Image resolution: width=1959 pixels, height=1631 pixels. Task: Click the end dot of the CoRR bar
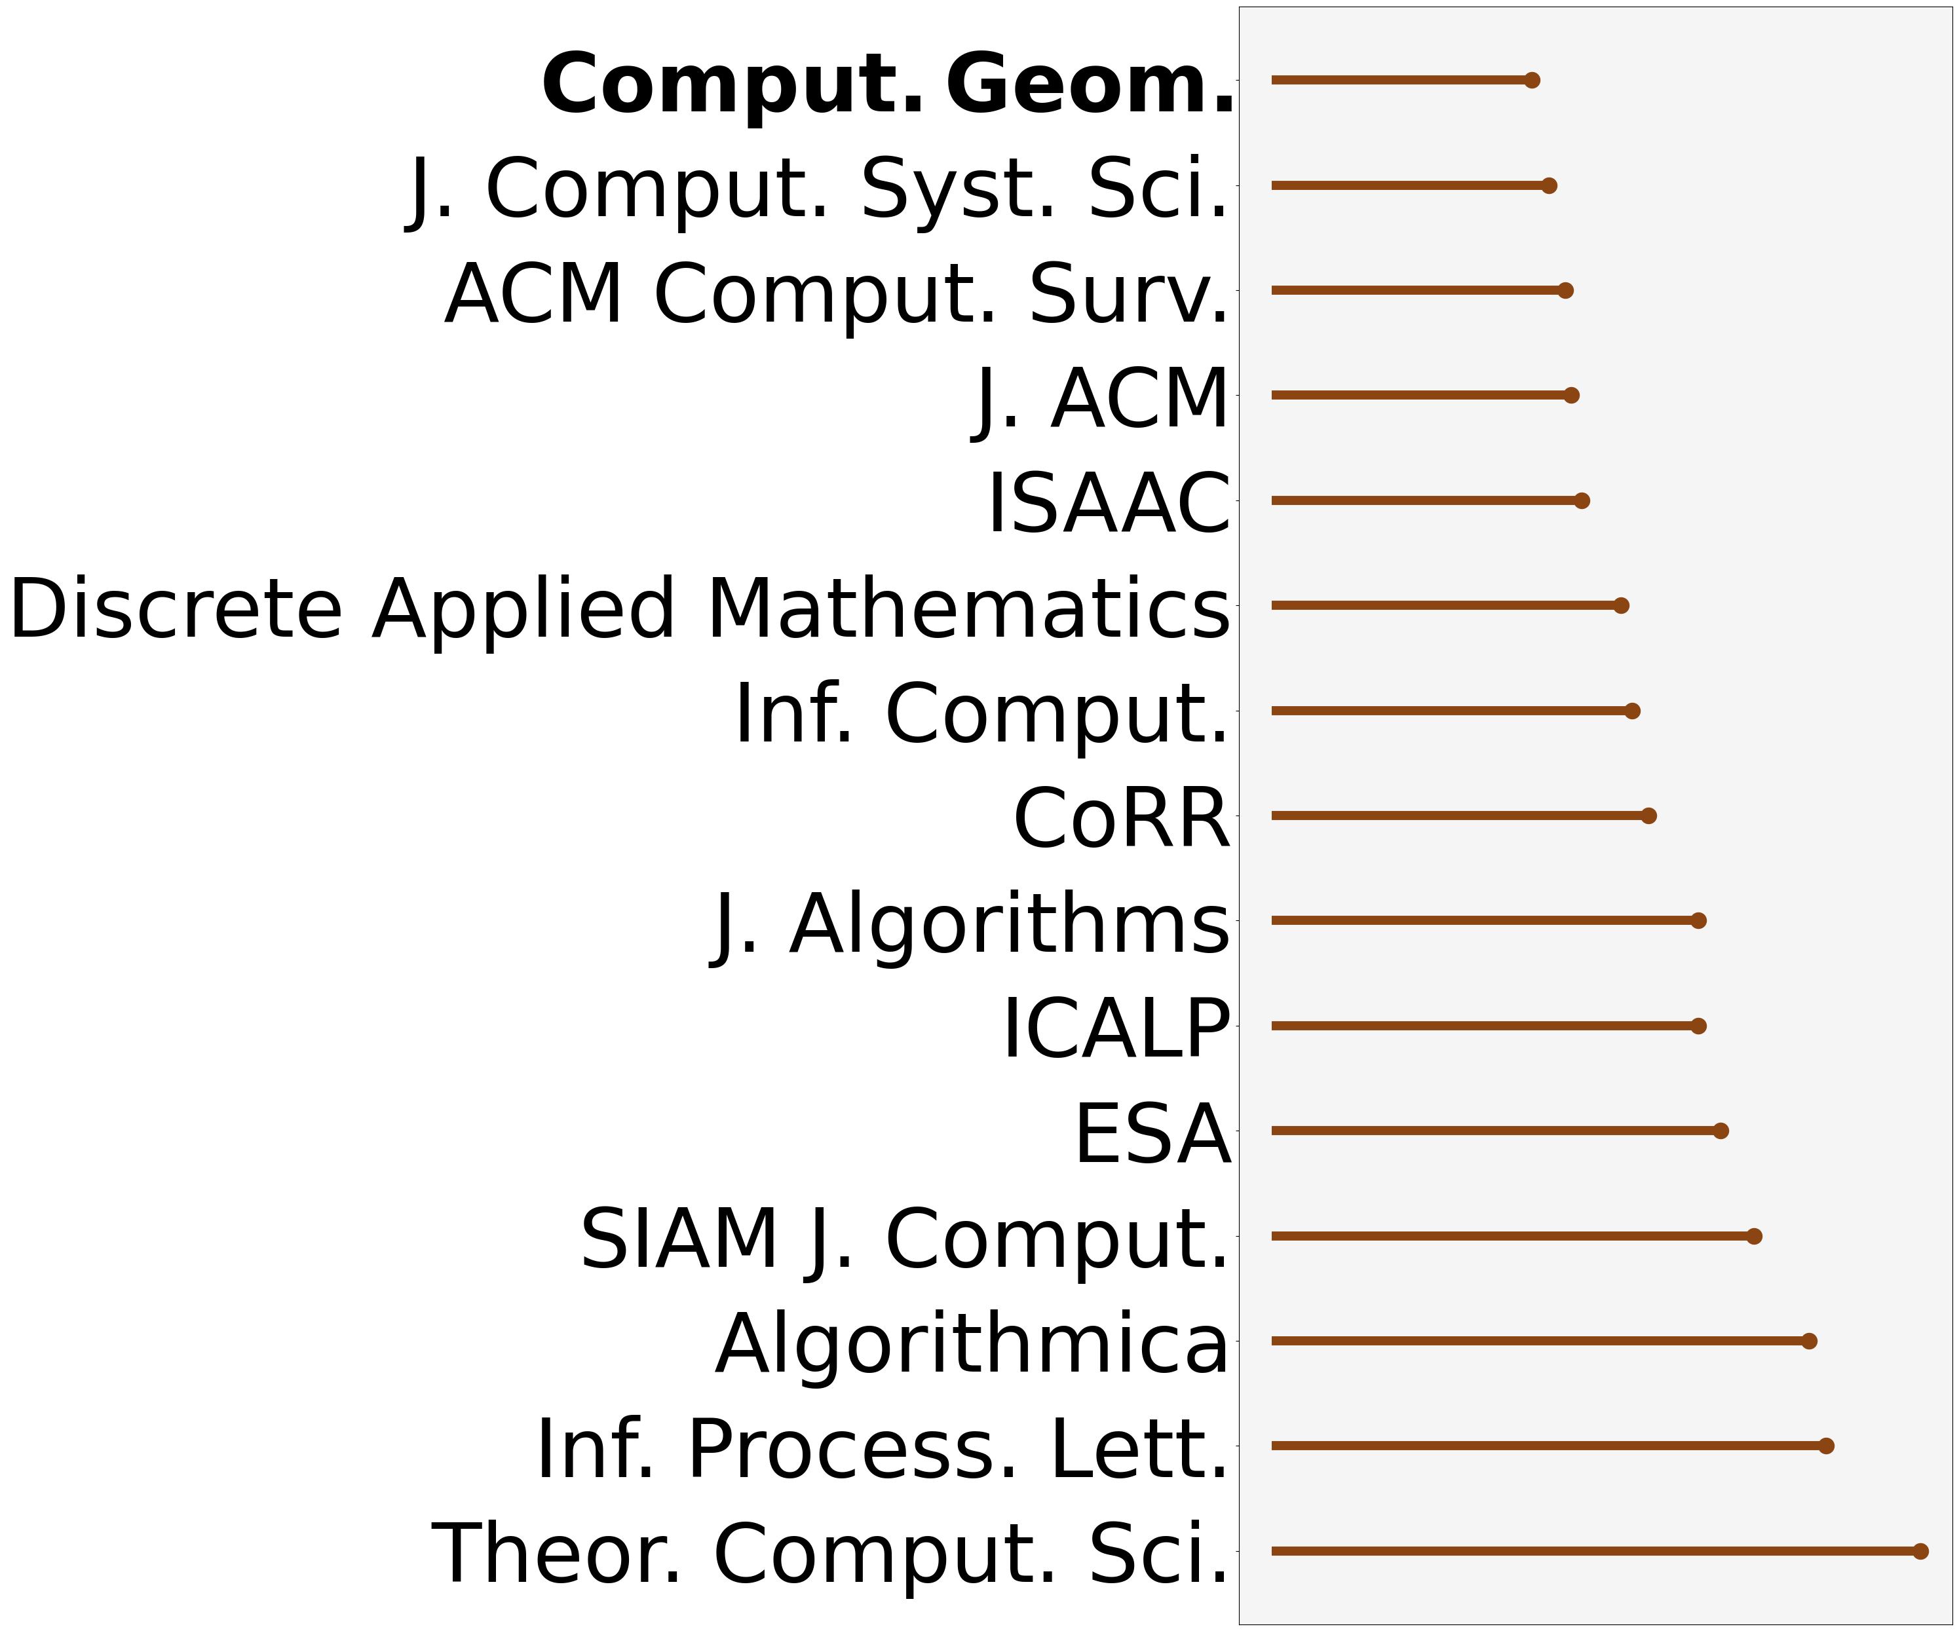coord(1648,816)
